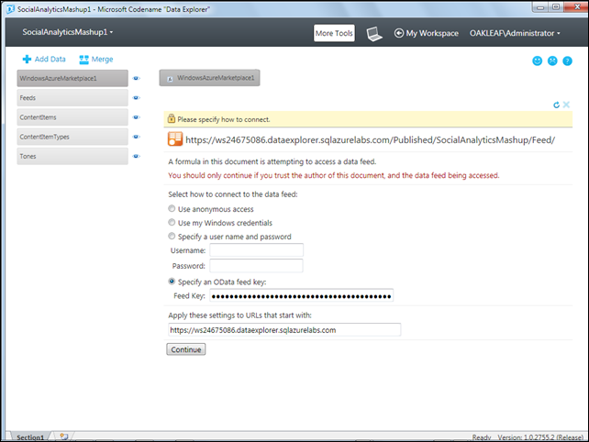The height and width of the screenshot is (442, 589).
Task: Minimize the Data Explorer window
Action: coord(540,7)
